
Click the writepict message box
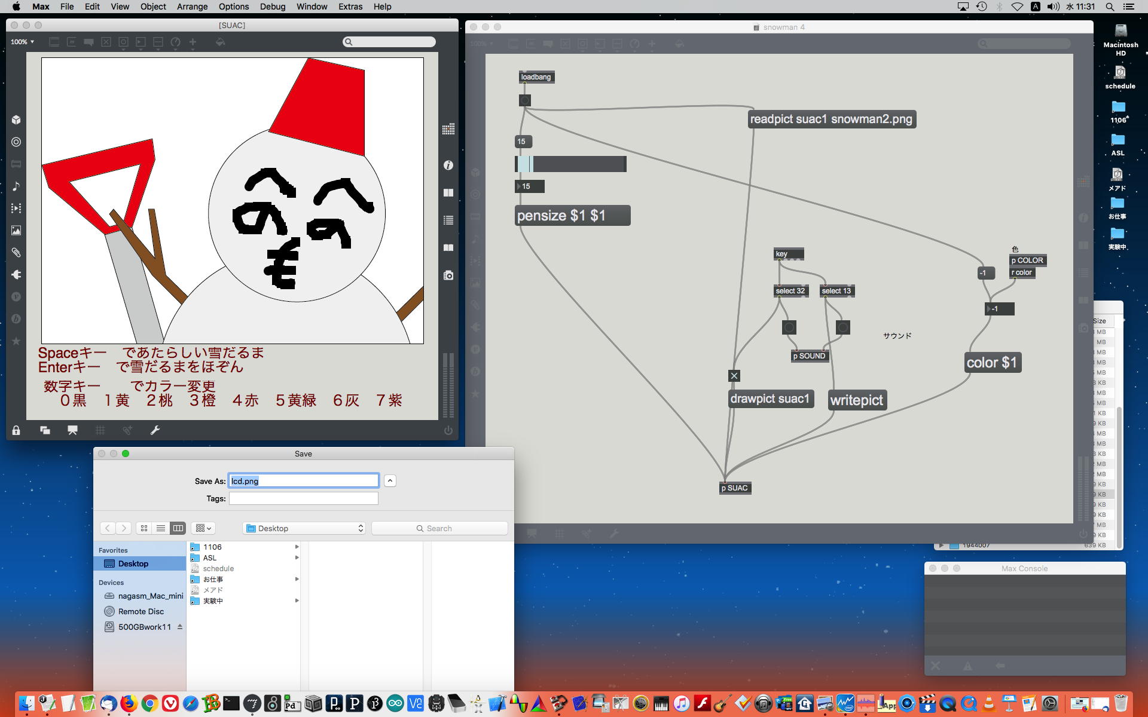pyautogui.click(x=856, y=400)
